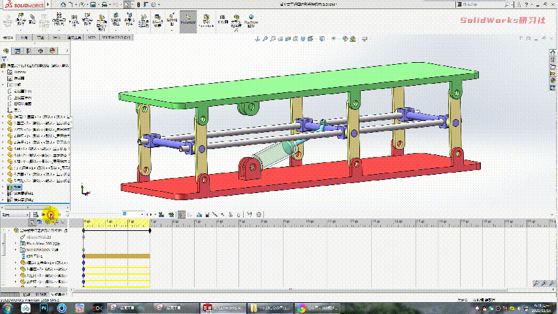Click the Windows Start button

(x=7, y=307)
